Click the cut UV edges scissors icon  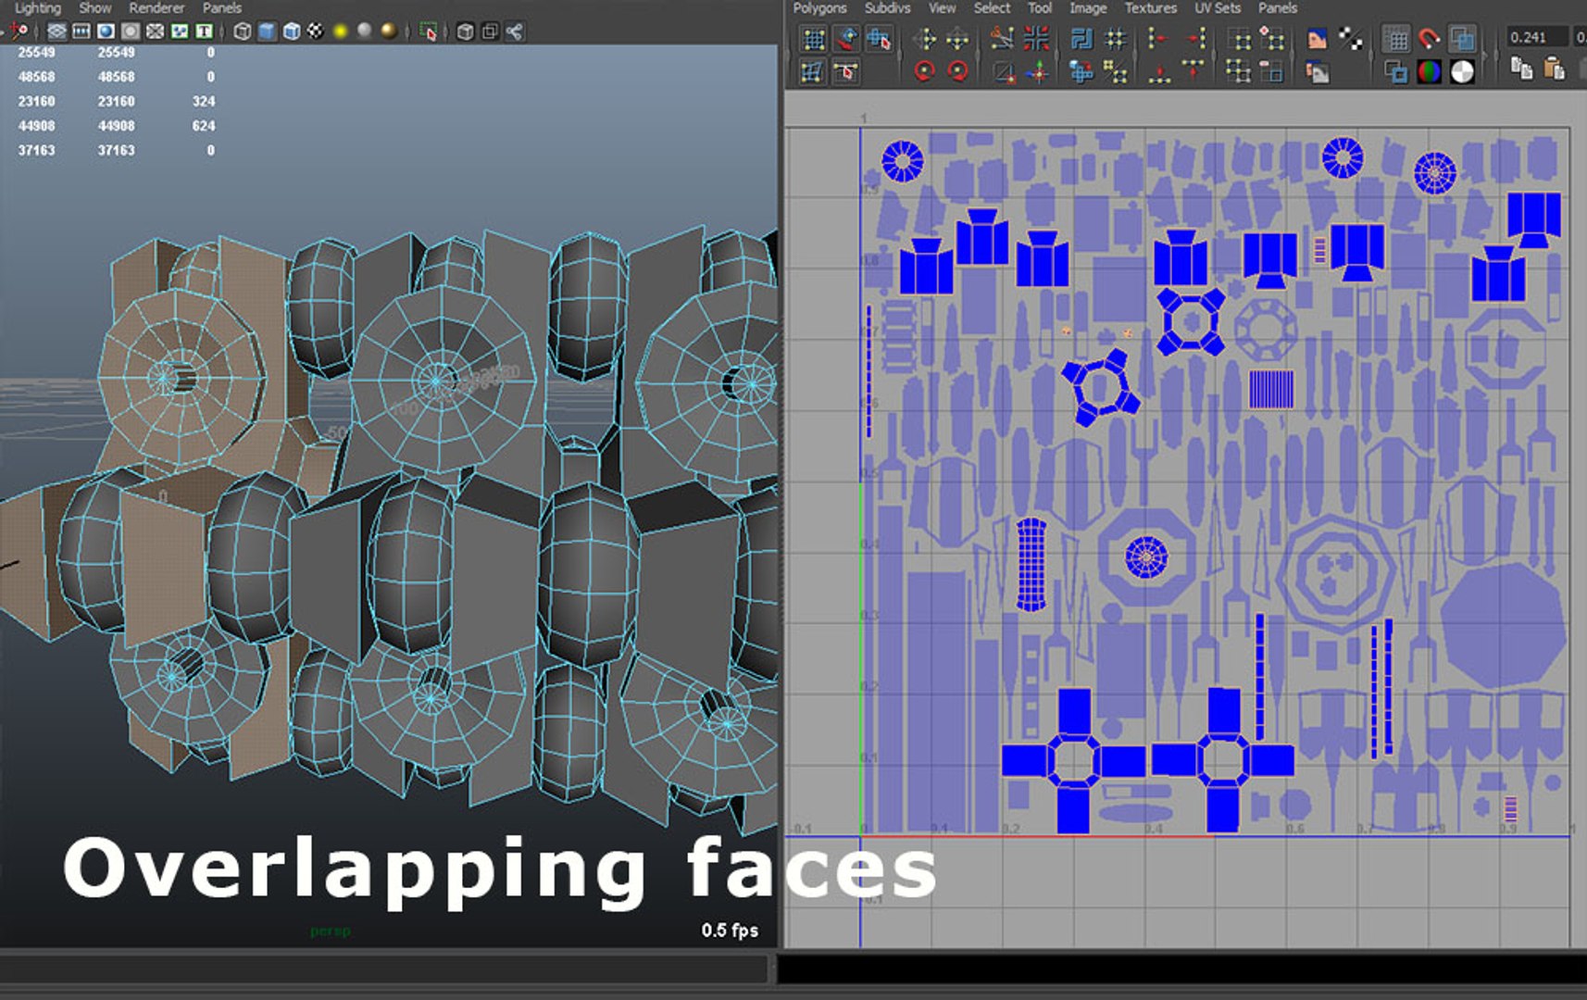coord(1002,39)
